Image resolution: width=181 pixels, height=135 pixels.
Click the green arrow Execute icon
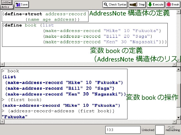tap(150, 4)
